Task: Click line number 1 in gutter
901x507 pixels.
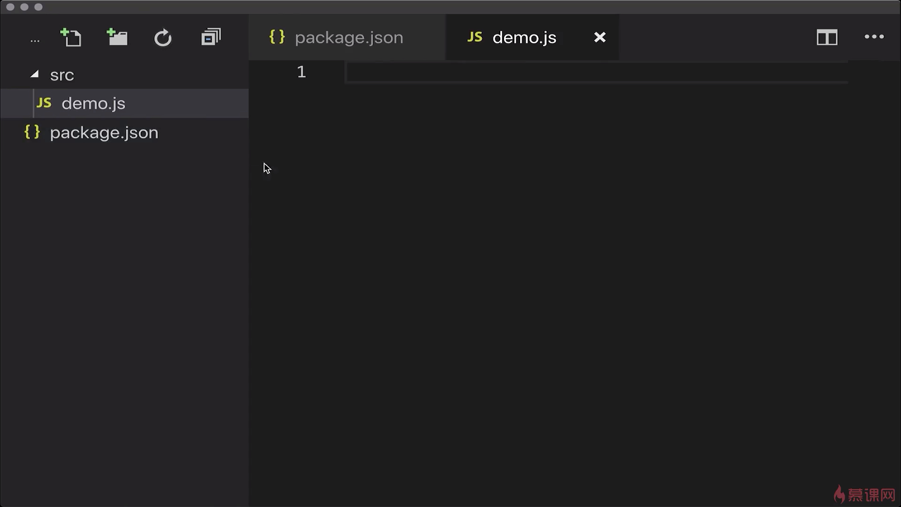Action: coord(301,72)
